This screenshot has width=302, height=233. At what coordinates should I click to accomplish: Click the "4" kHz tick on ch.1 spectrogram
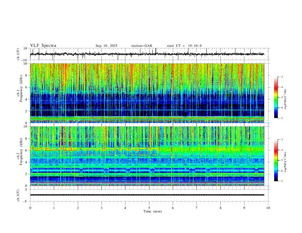[x=27, y=99]
